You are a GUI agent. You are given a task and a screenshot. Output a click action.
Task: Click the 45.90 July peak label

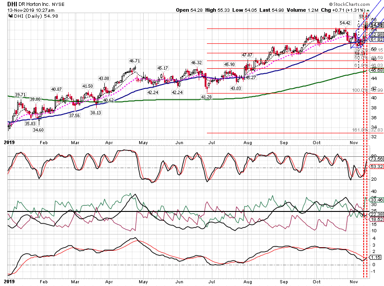click(x=229, y=65)
